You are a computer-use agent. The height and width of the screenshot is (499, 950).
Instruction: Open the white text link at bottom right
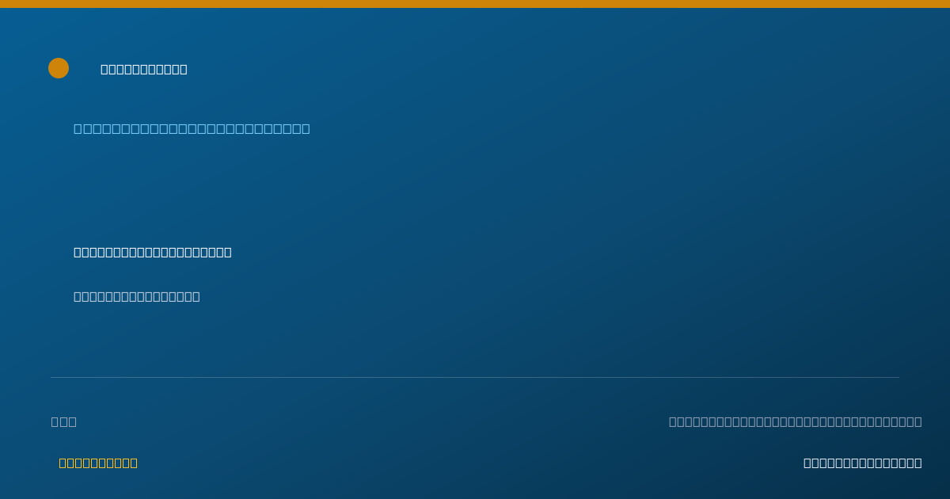point(863,463)
